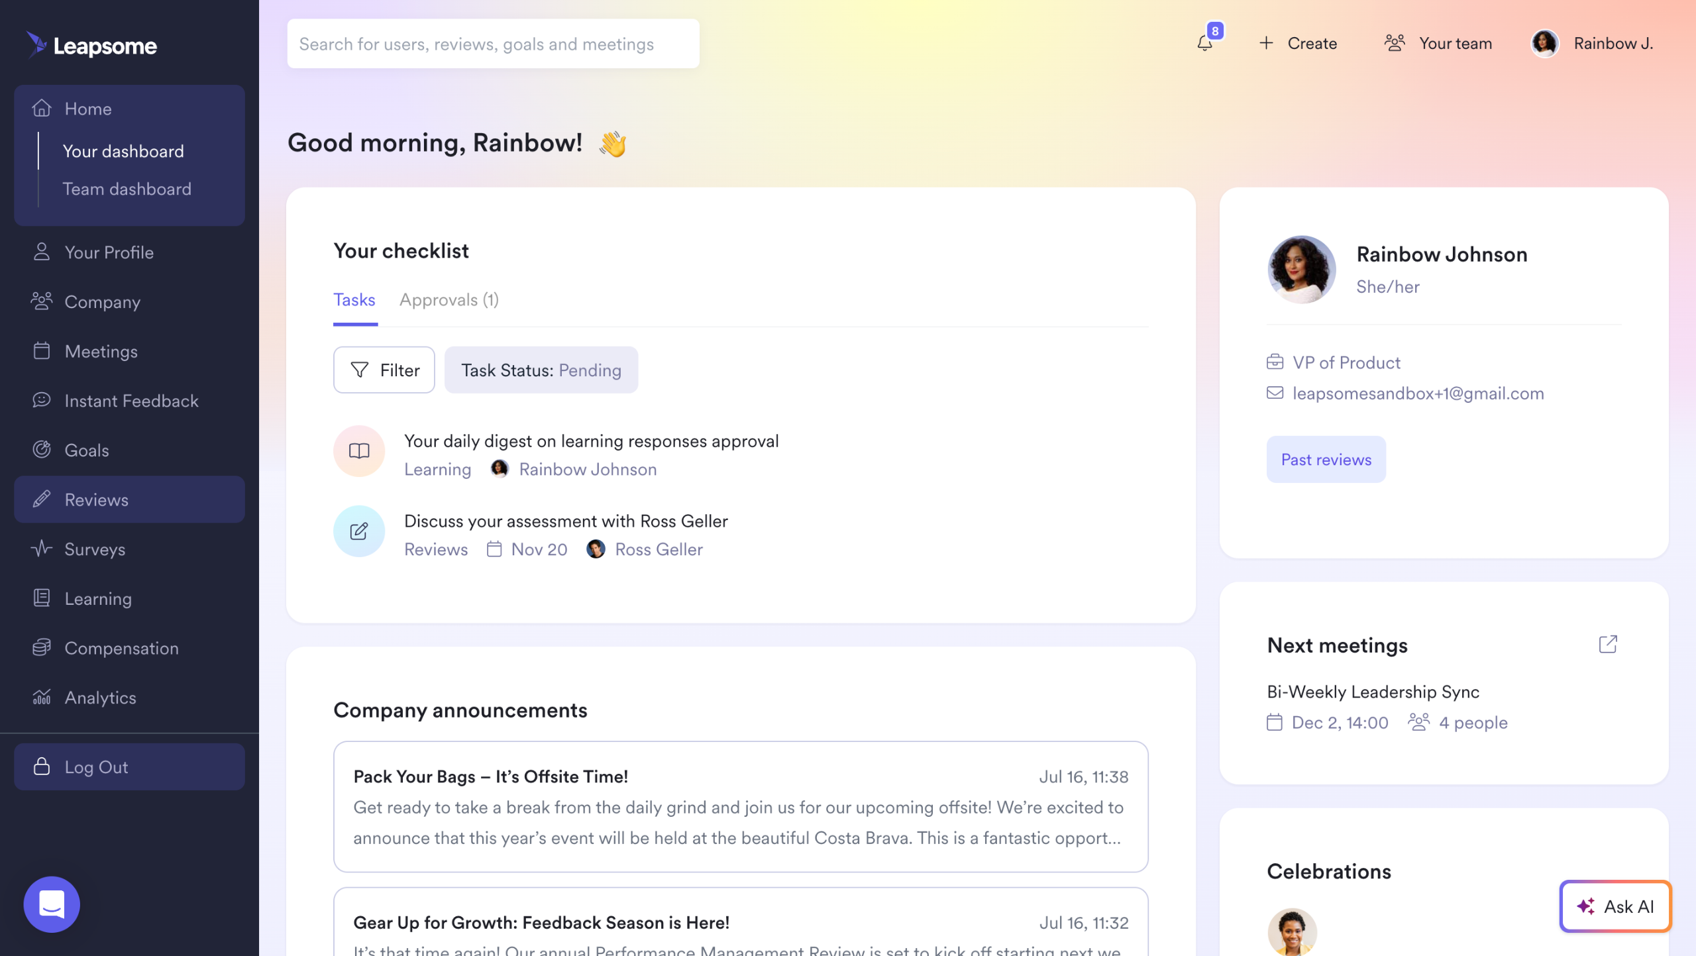Click the envelope icon beside email address

pos(1275,393)
